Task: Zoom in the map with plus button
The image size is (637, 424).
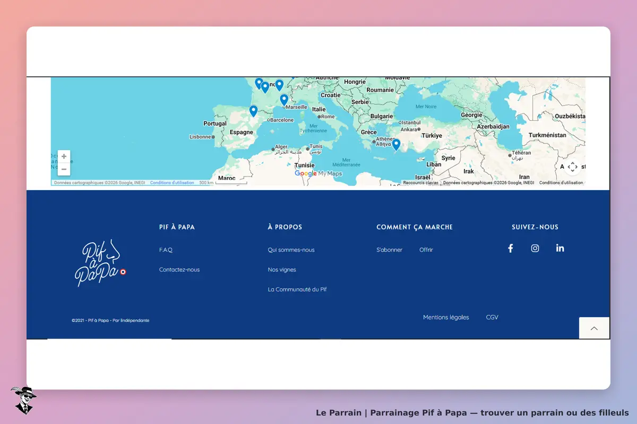Action: (64, 156)
